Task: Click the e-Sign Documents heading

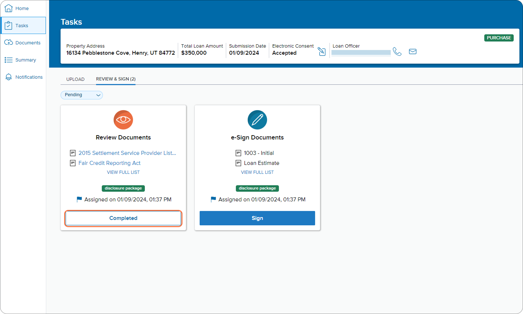Action: coord(257,137)
